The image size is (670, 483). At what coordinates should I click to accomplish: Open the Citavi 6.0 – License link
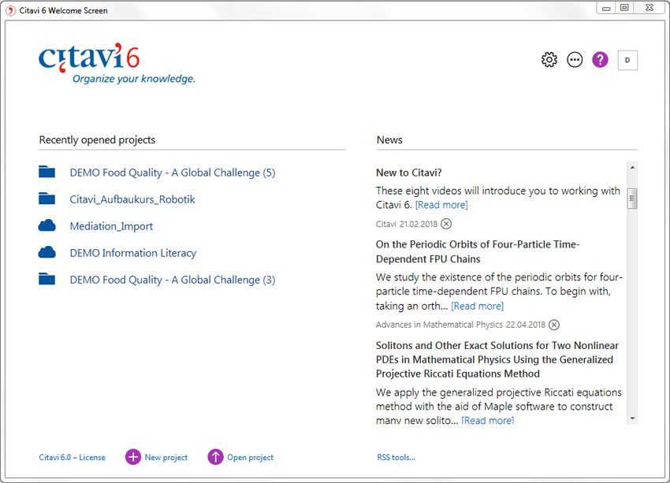tap(73, 457)
